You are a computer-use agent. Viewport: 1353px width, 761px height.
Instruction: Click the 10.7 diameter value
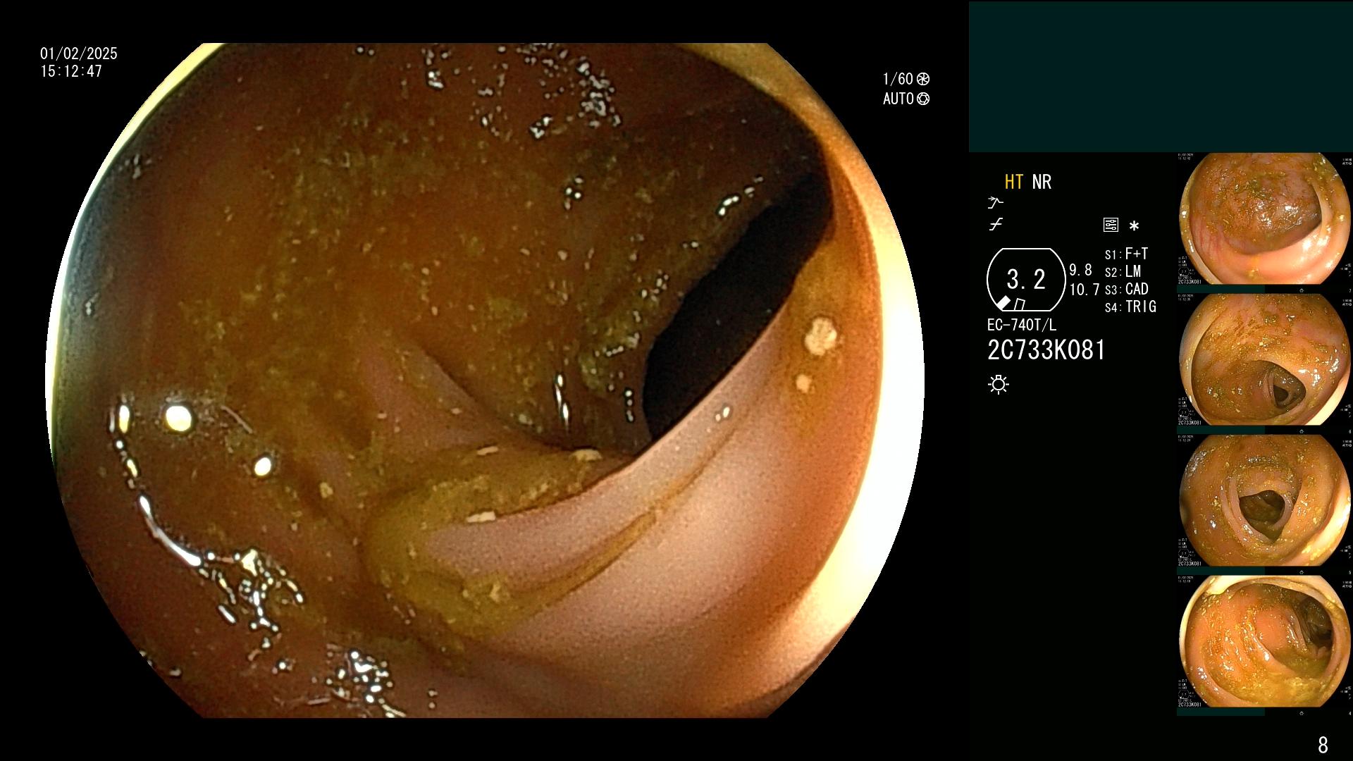1084,290
